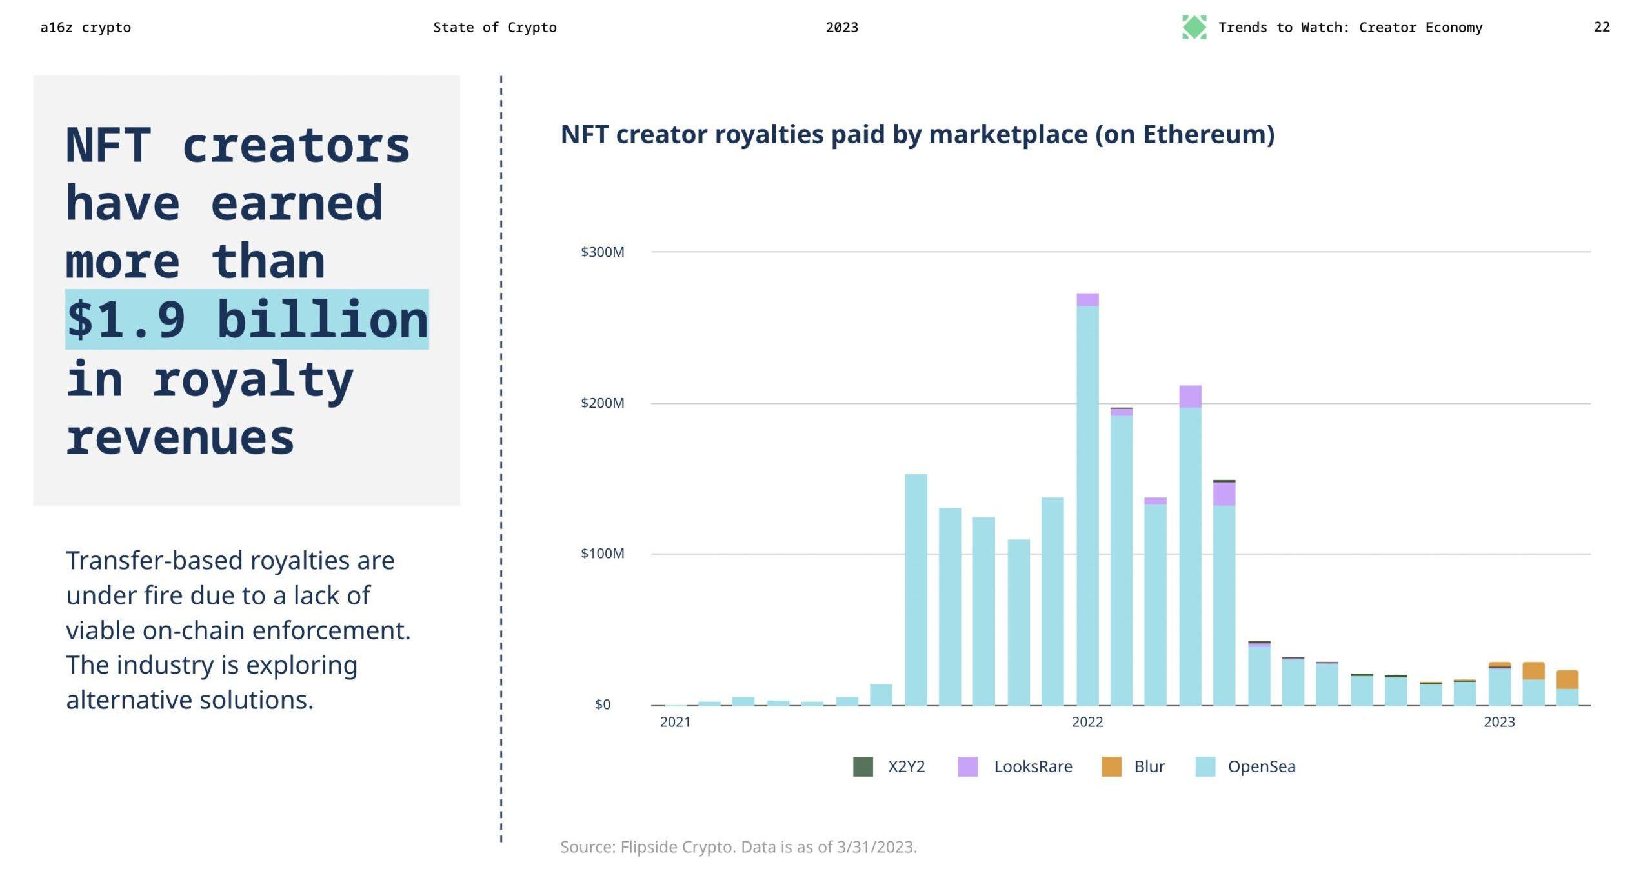Click the 2021 x-axis label
The image size is (1652, 889).
coord(675,722)
